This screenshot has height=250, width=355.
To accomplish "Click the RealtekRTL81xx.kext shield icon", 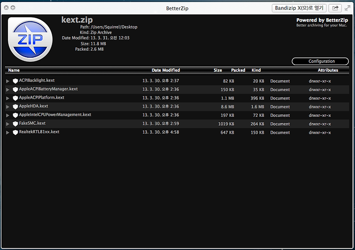I will [15, 133].
